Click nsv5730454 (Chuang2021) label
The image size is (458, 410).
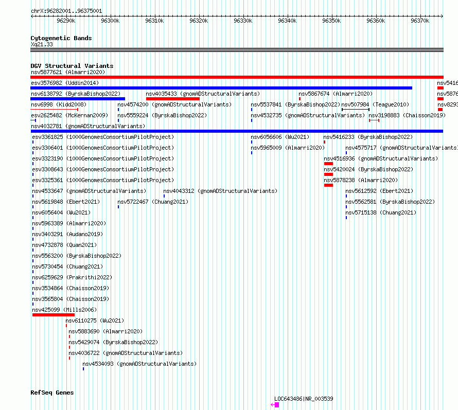(x=67, y=266)
